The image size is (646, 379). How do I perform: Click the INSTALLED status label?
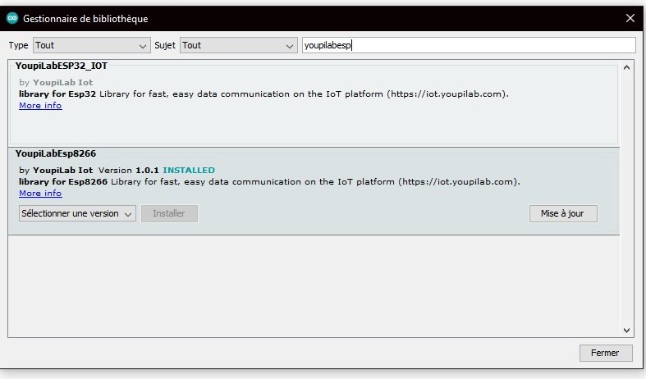189,170
